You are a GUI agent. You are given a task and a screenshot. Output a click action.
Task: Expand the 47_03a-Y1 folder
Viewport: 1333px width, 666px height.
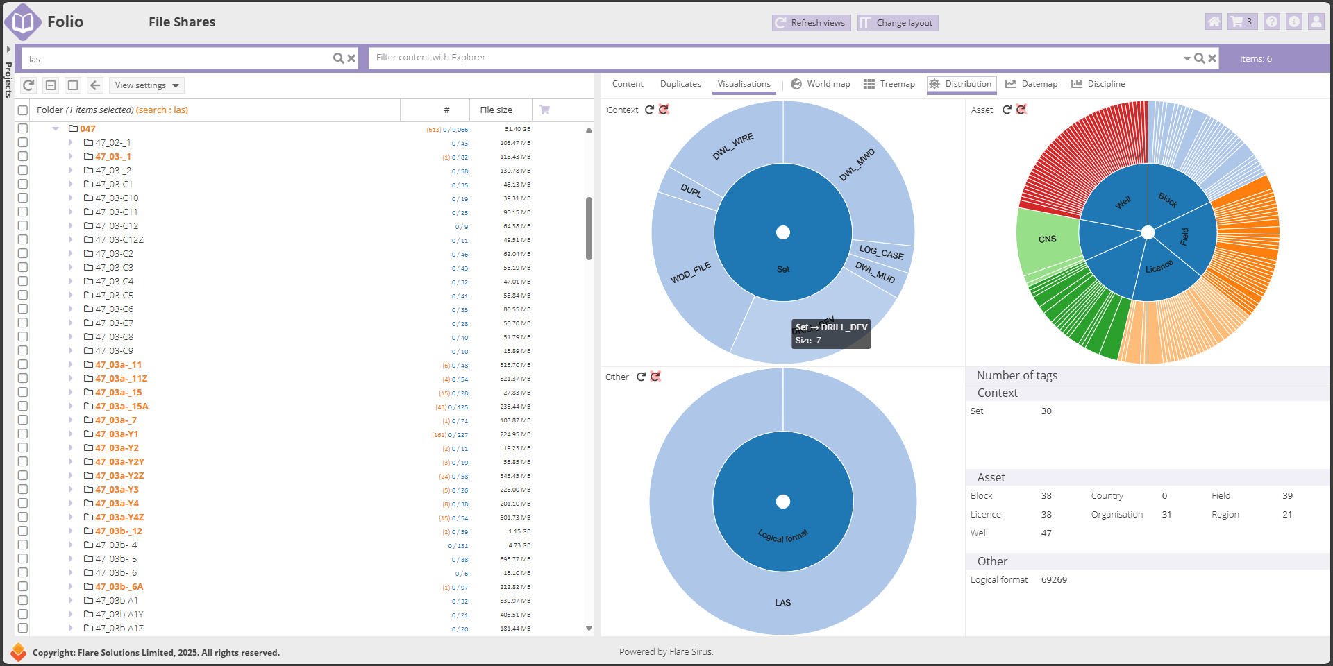point(70,434)
